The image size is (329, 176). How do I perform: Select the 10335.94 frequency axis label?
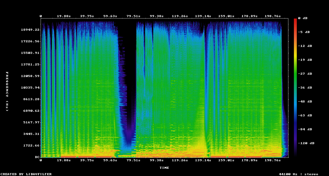30,88
